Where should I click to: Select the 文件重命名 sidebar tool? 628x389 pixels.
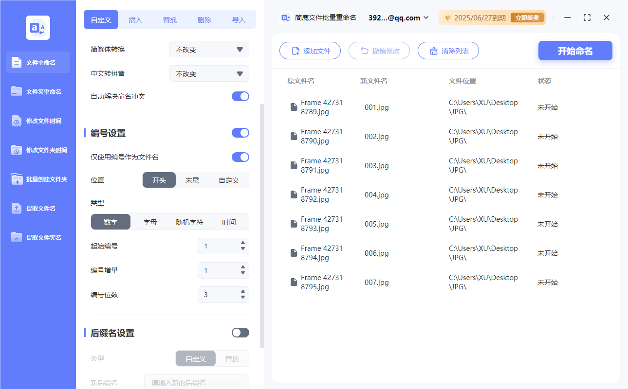coord(37,62)
